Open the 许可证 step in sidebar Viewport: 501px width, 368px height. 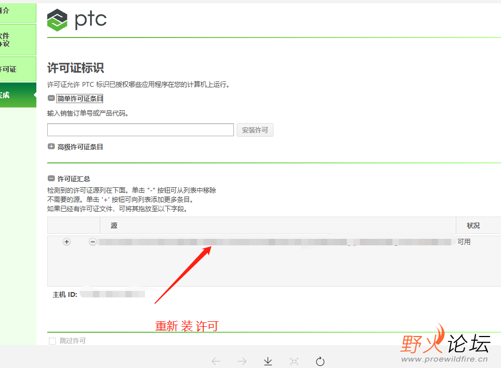[18, 69]
